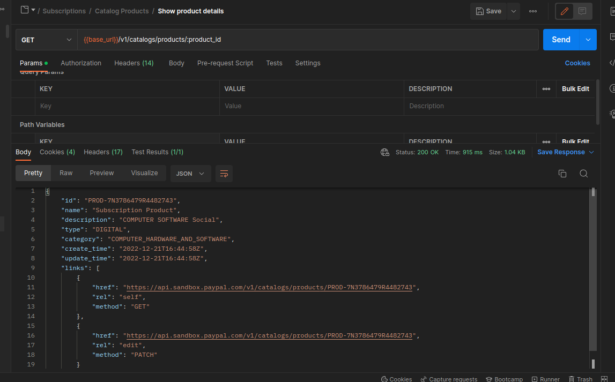615x382 pixels.
Task: Switch to the Authorization tab
Action: [81, 63]
